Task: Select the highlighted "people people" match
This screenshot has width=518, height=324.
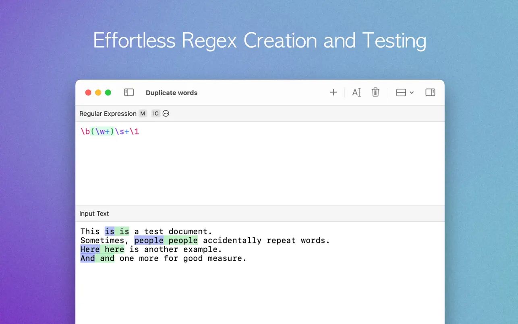Action: pos(166,241)
